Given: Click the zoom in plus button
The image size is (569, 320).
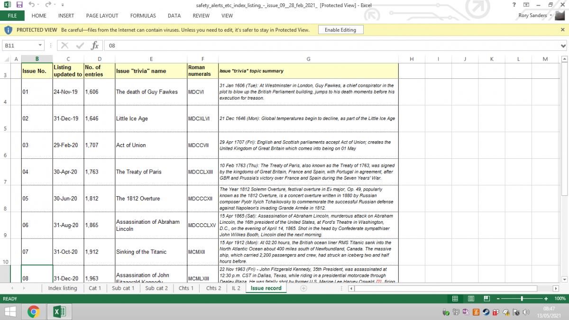Looking at the screenshot, I should tap(546, 299).
